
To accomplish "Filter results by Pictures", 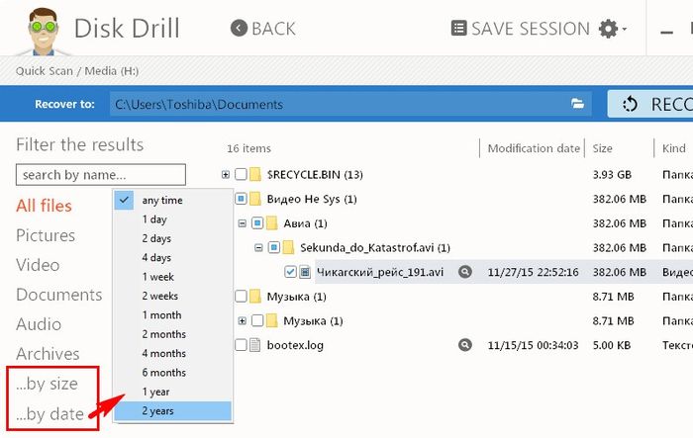I will (x=46, y=235).
